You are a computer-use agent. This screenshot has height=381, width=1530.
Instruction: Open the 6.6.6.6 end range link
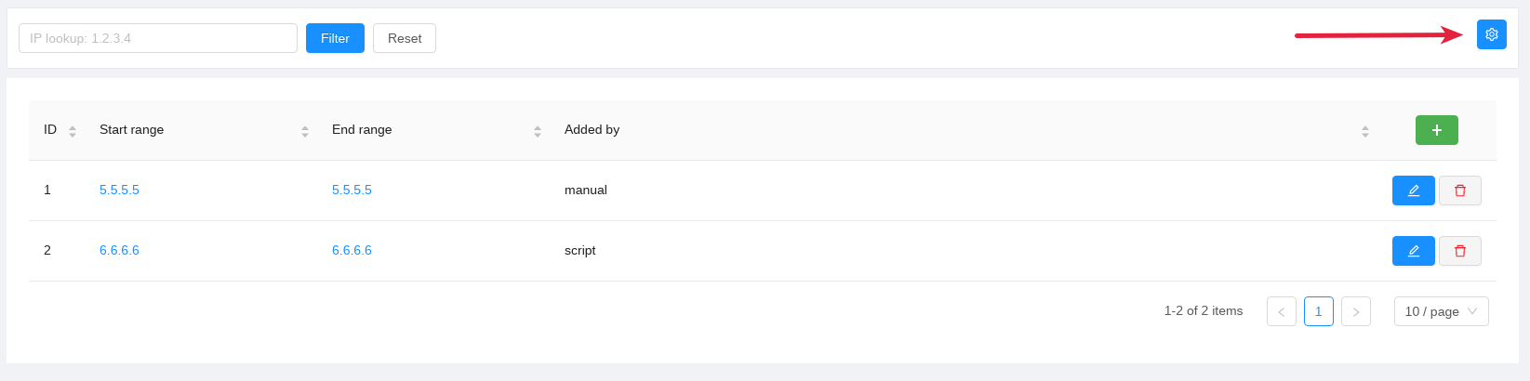352,251
